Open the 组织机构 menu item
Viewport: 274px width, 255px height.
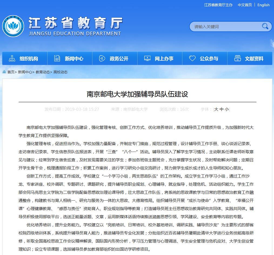pos(29,59)
